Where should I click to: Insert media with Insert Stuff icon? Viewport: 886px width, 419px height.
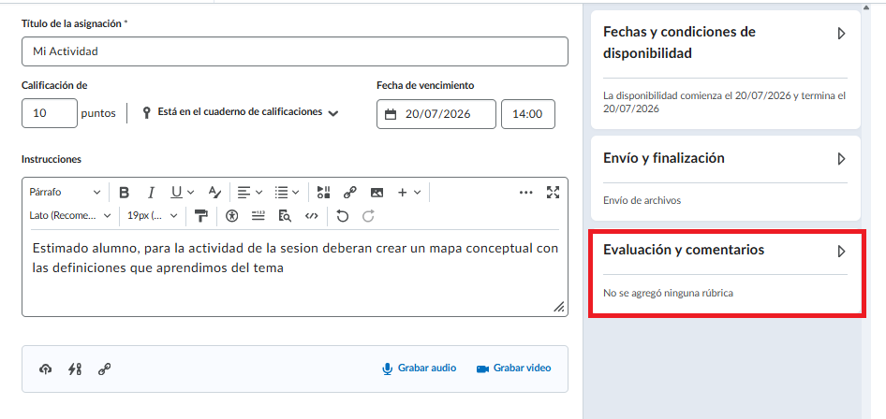click(324, 193)
